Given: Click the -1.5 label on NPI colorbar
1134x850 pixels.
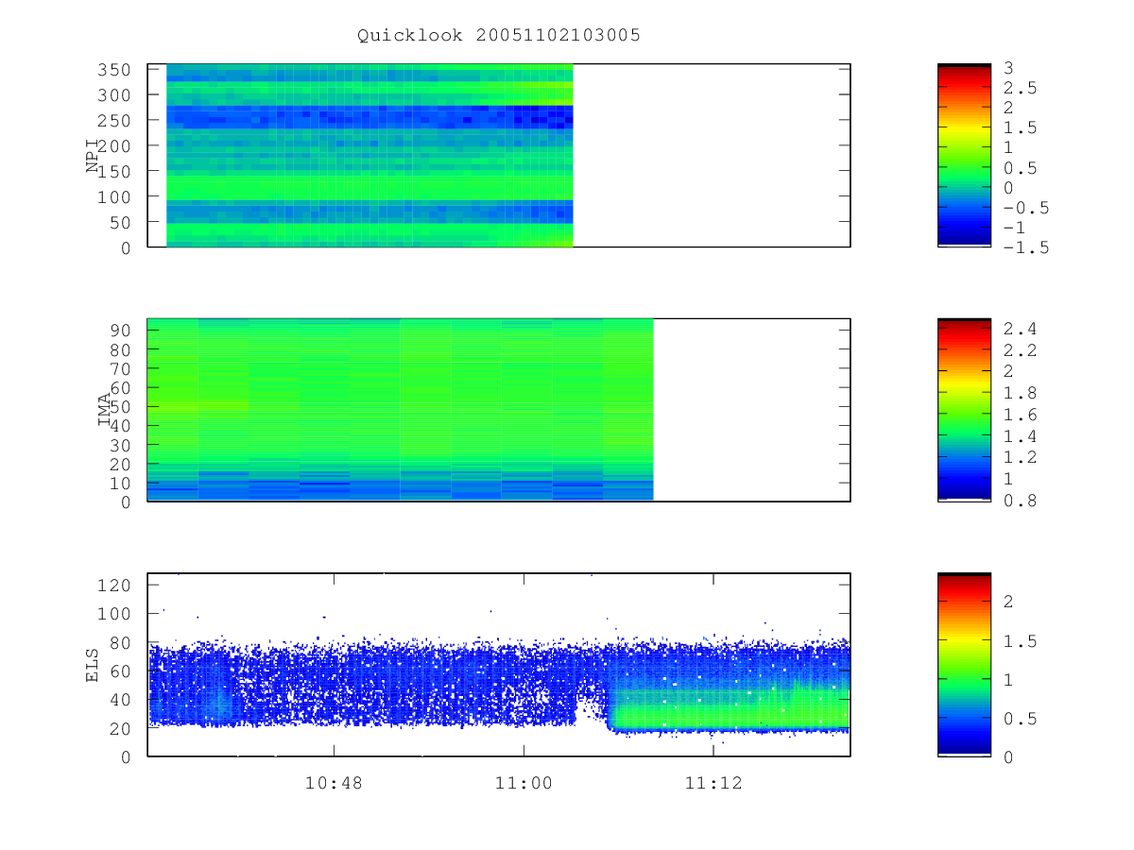Looking at the screenshot, I should pyautogui.click(x=1025, y=247).
